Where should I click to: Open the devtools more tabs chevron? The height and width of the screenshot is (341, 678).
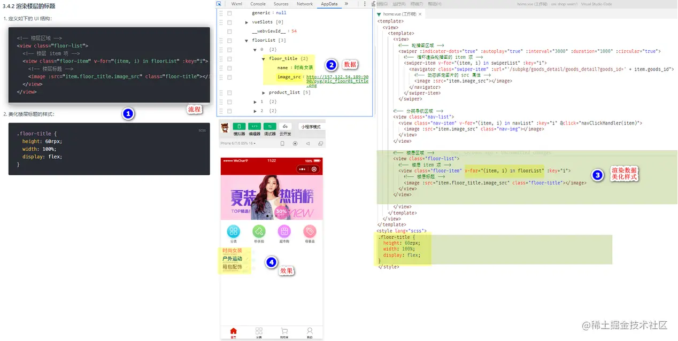coord(346,4)
